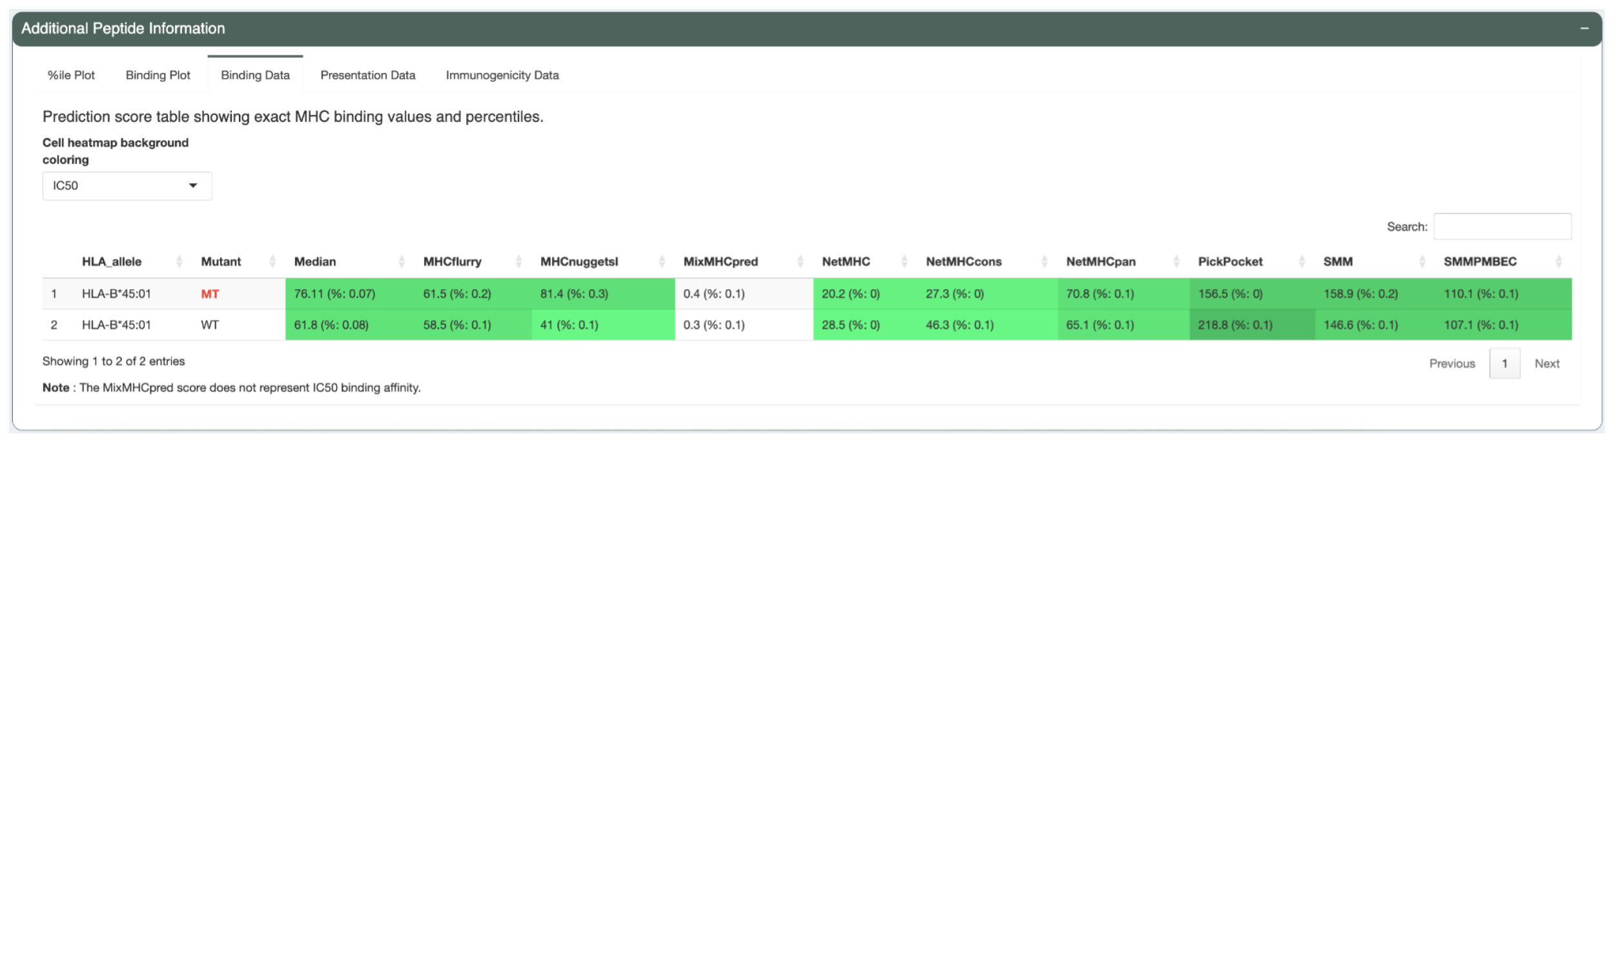Viewport: 1614px width, 968px height.
Task: Sort by the Mutant column arrows
Action: tap(272, 261)
